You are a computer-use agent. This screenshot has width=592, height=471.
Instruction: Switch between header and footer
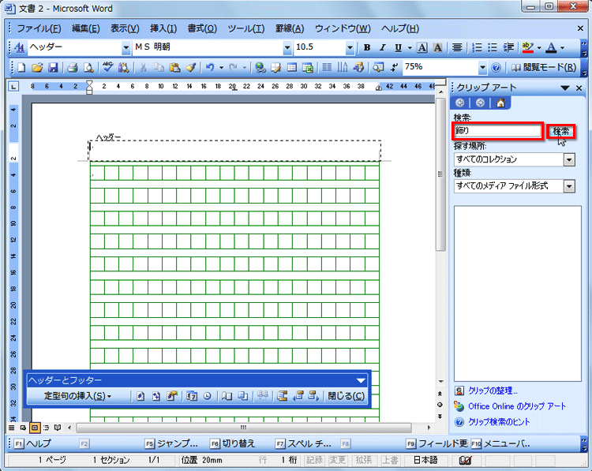(282, 396)
